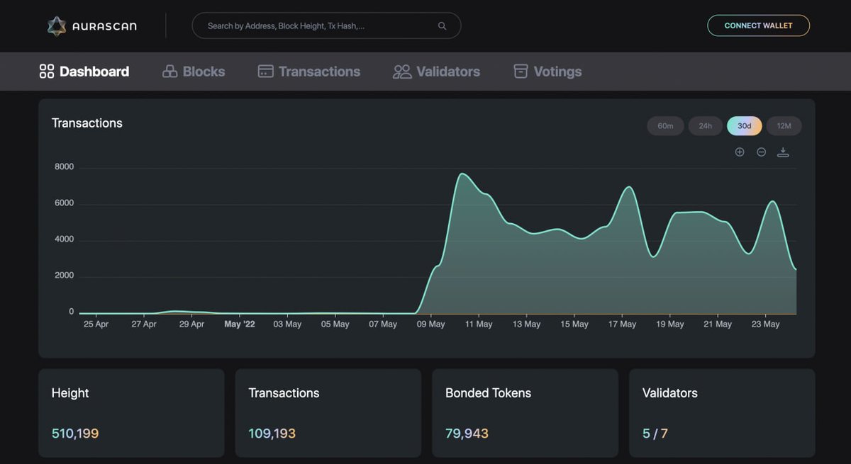Zoom out on the chart
Viewport: 851px width, 464px height.
coord(761,152)
